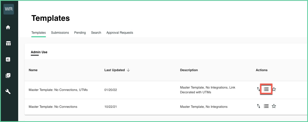The image size is (308, 122).
Task: Open the Search tab
Action: click(x=96, y=33)
